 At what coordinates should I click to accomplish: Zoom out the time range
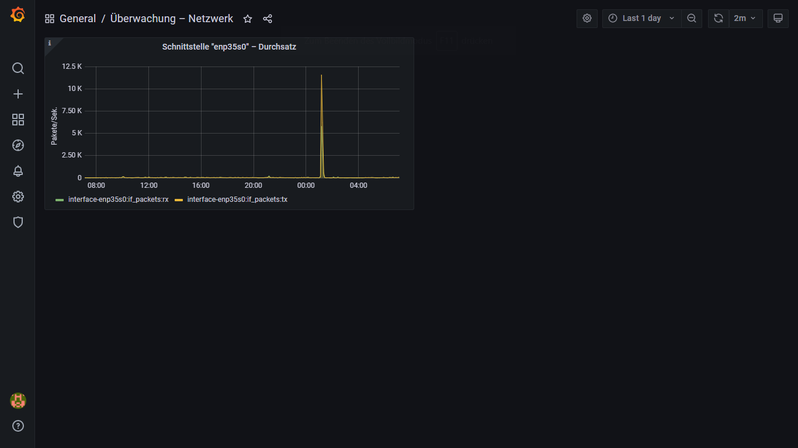click(x=692, y=18)
